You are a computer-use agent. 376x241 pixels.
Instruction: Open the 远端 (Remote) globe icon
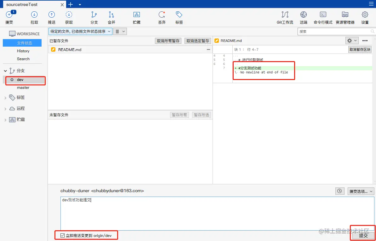[303, 15]
